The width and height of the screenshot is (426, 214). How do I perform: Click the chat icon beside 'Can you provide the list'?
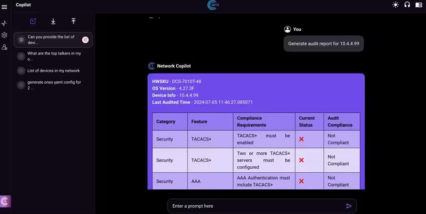click(x=21, y=40)
